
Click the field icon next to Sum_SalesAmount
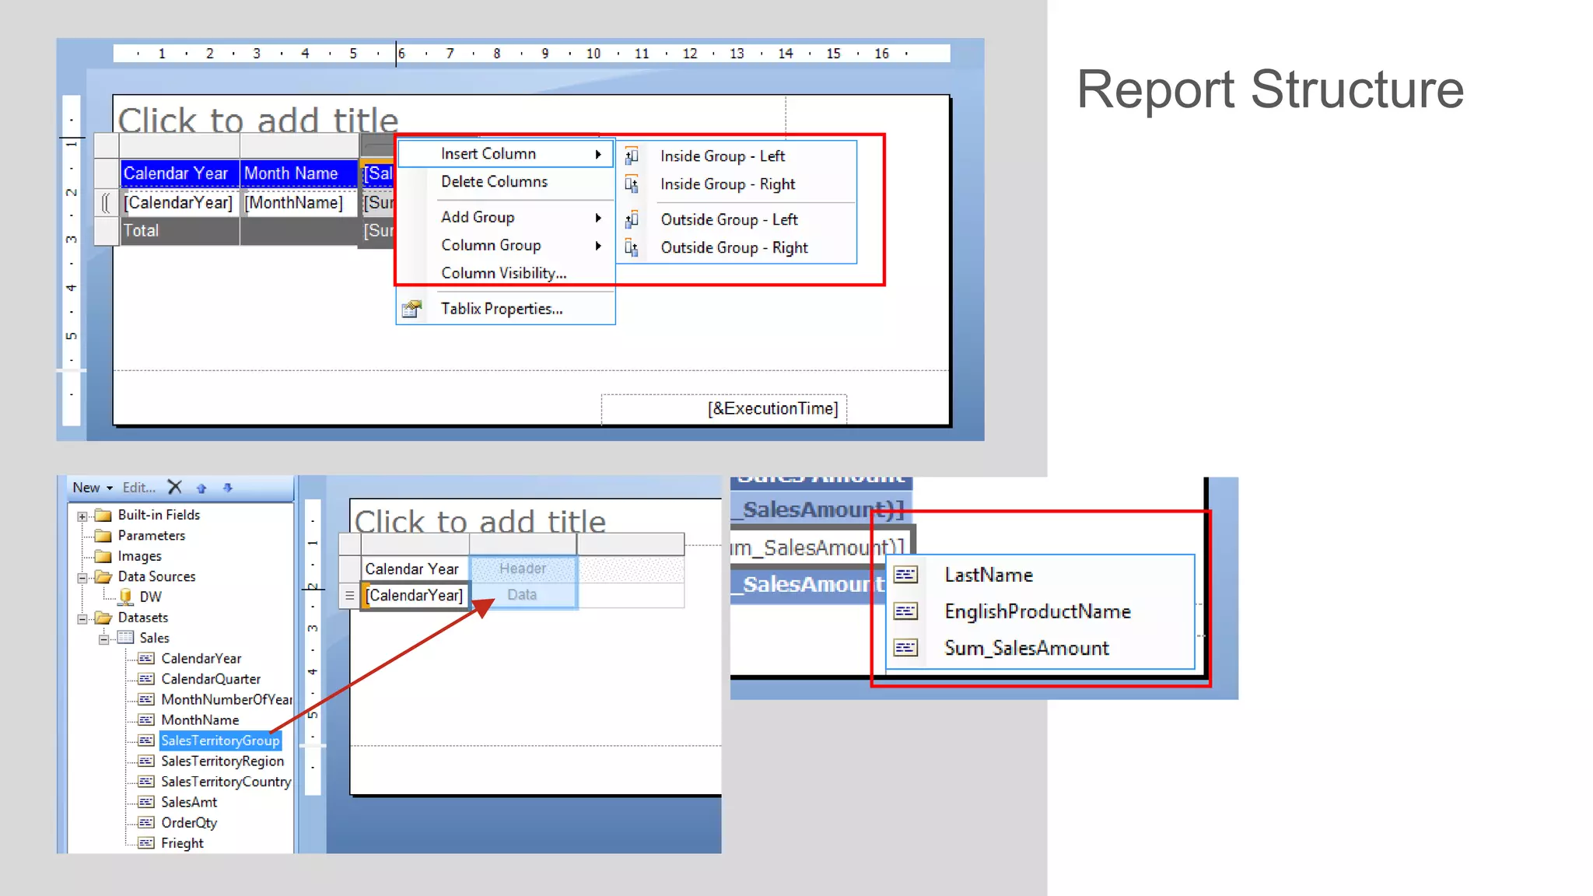(x=905, y=648)
